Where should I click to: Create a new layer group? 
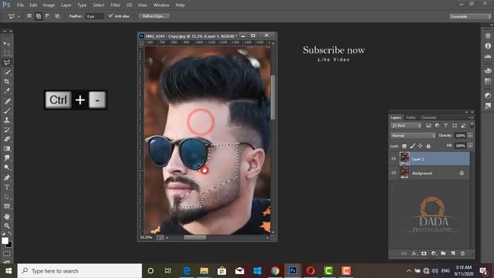click(443, 253)
